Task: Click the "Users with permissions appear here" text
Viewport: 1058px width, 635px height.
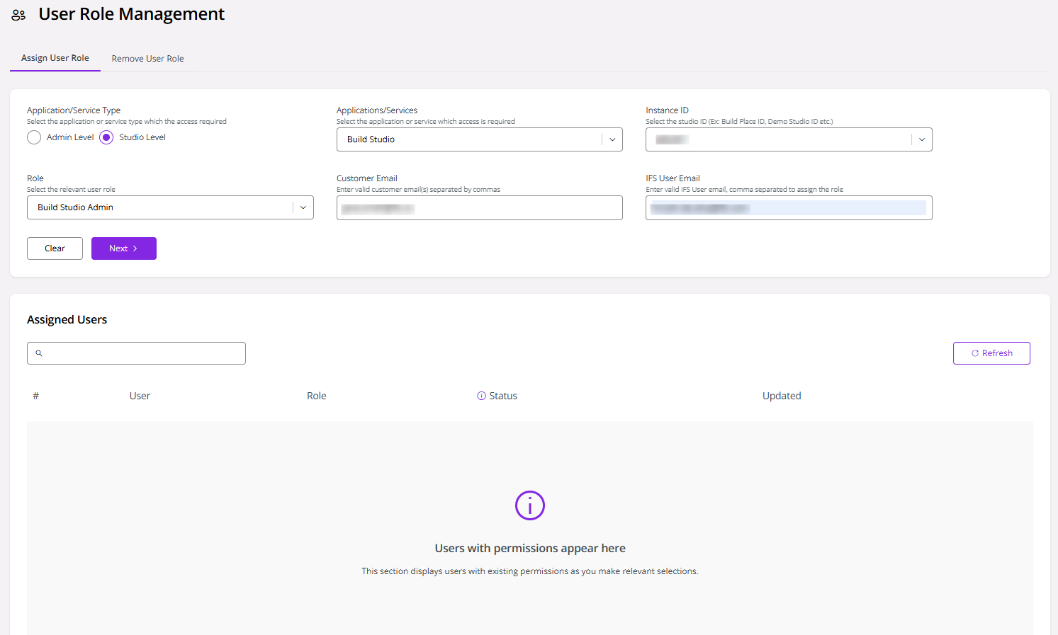Action: coord(530,549)
